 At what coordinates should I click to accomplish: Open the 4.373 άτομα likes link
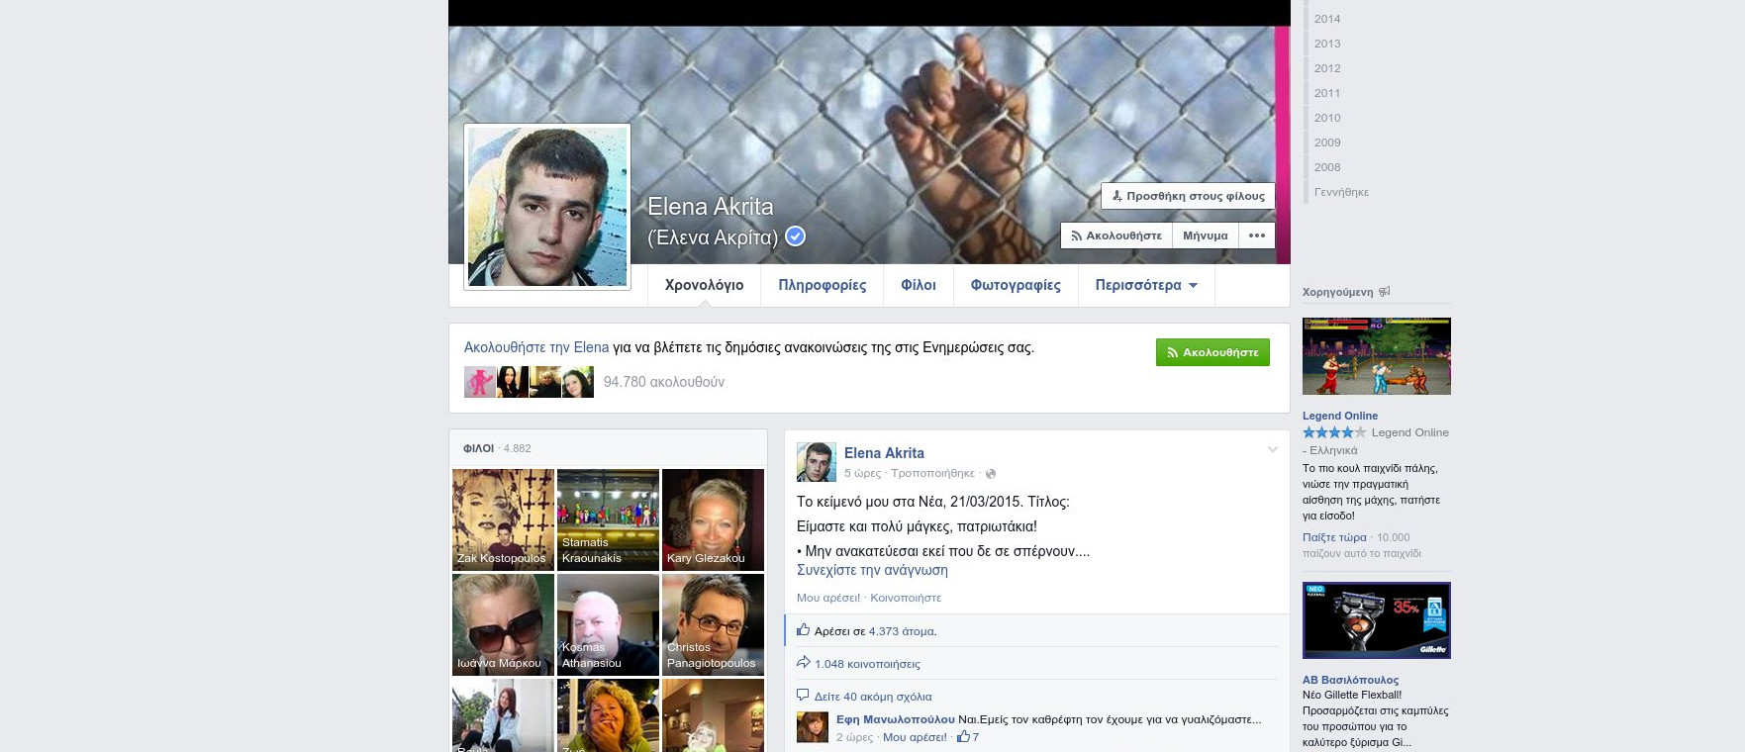pyautogui.click(x=902, y=631)
